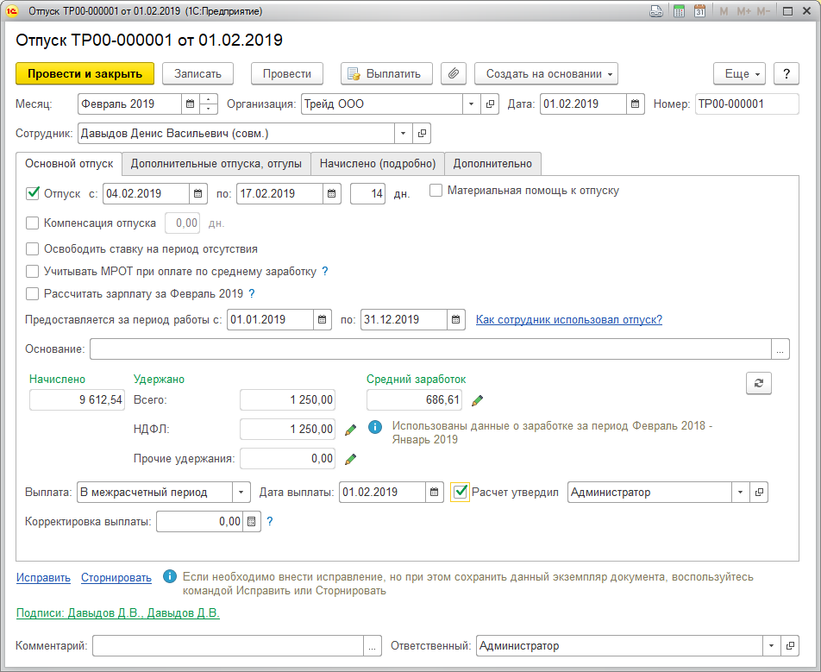Open Организация Трейд ООО record icon
Screen dimensions: 821x672
(x=490, y=104)
